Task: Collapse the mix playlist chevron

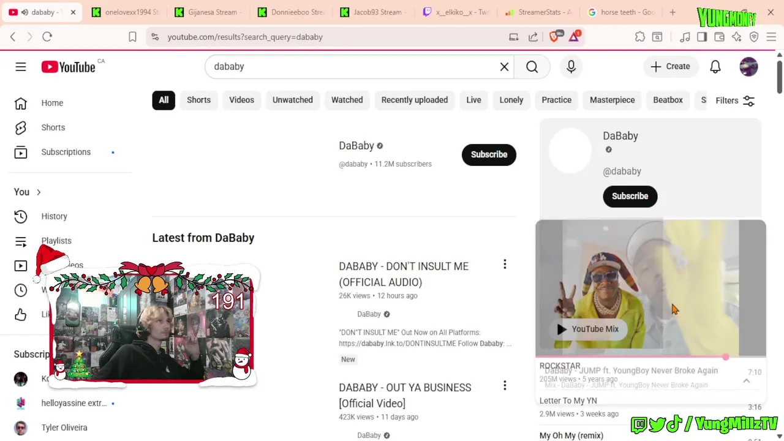Action: pos(746,381)
